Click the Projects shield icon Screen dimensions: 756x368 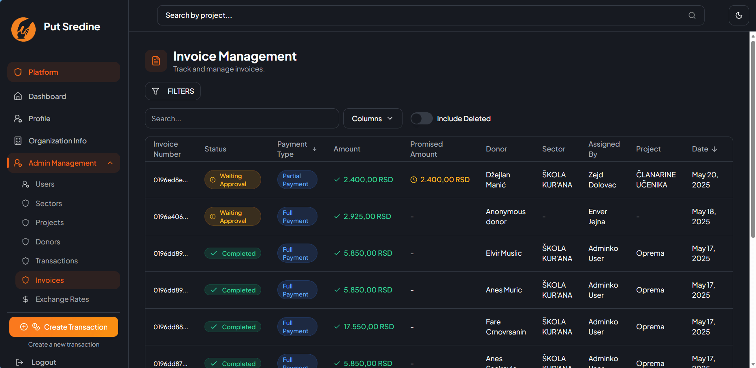[26, 223]
